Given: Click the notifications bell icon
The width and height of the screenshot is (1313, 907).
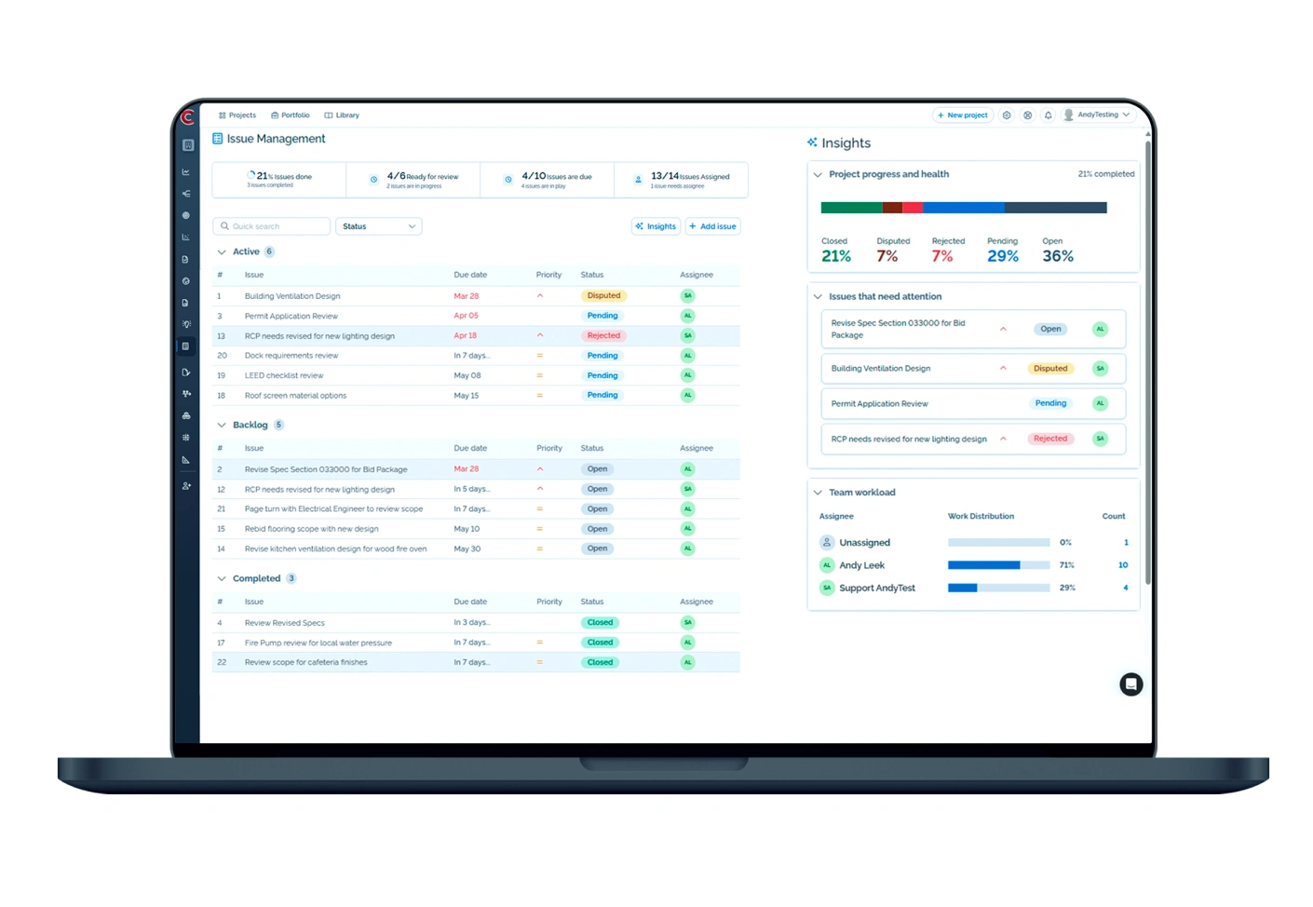Looking at the screenshot, I should 1048,115.
